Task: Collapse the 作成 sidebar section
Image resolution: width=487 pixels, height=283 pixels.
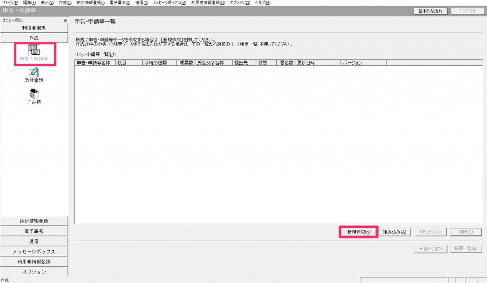Action: pos(34,38)
